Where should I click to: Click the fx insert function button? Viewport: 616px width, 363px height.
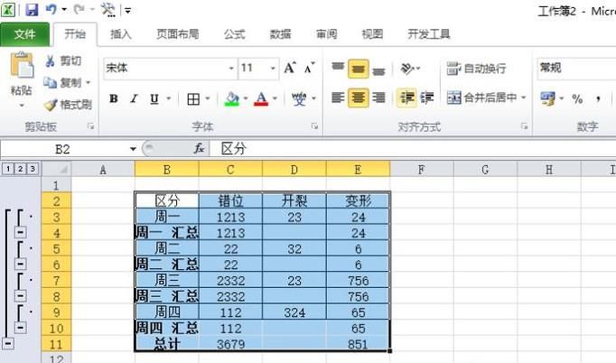(x=199, y=148)
